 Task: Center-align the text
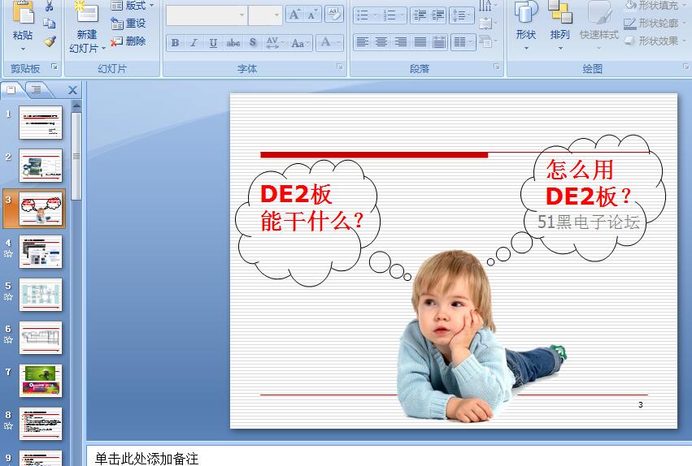381,42
